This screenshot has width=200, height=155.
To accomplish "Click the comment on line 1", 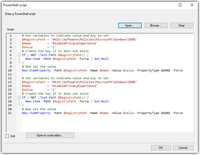I will (65, 36).
